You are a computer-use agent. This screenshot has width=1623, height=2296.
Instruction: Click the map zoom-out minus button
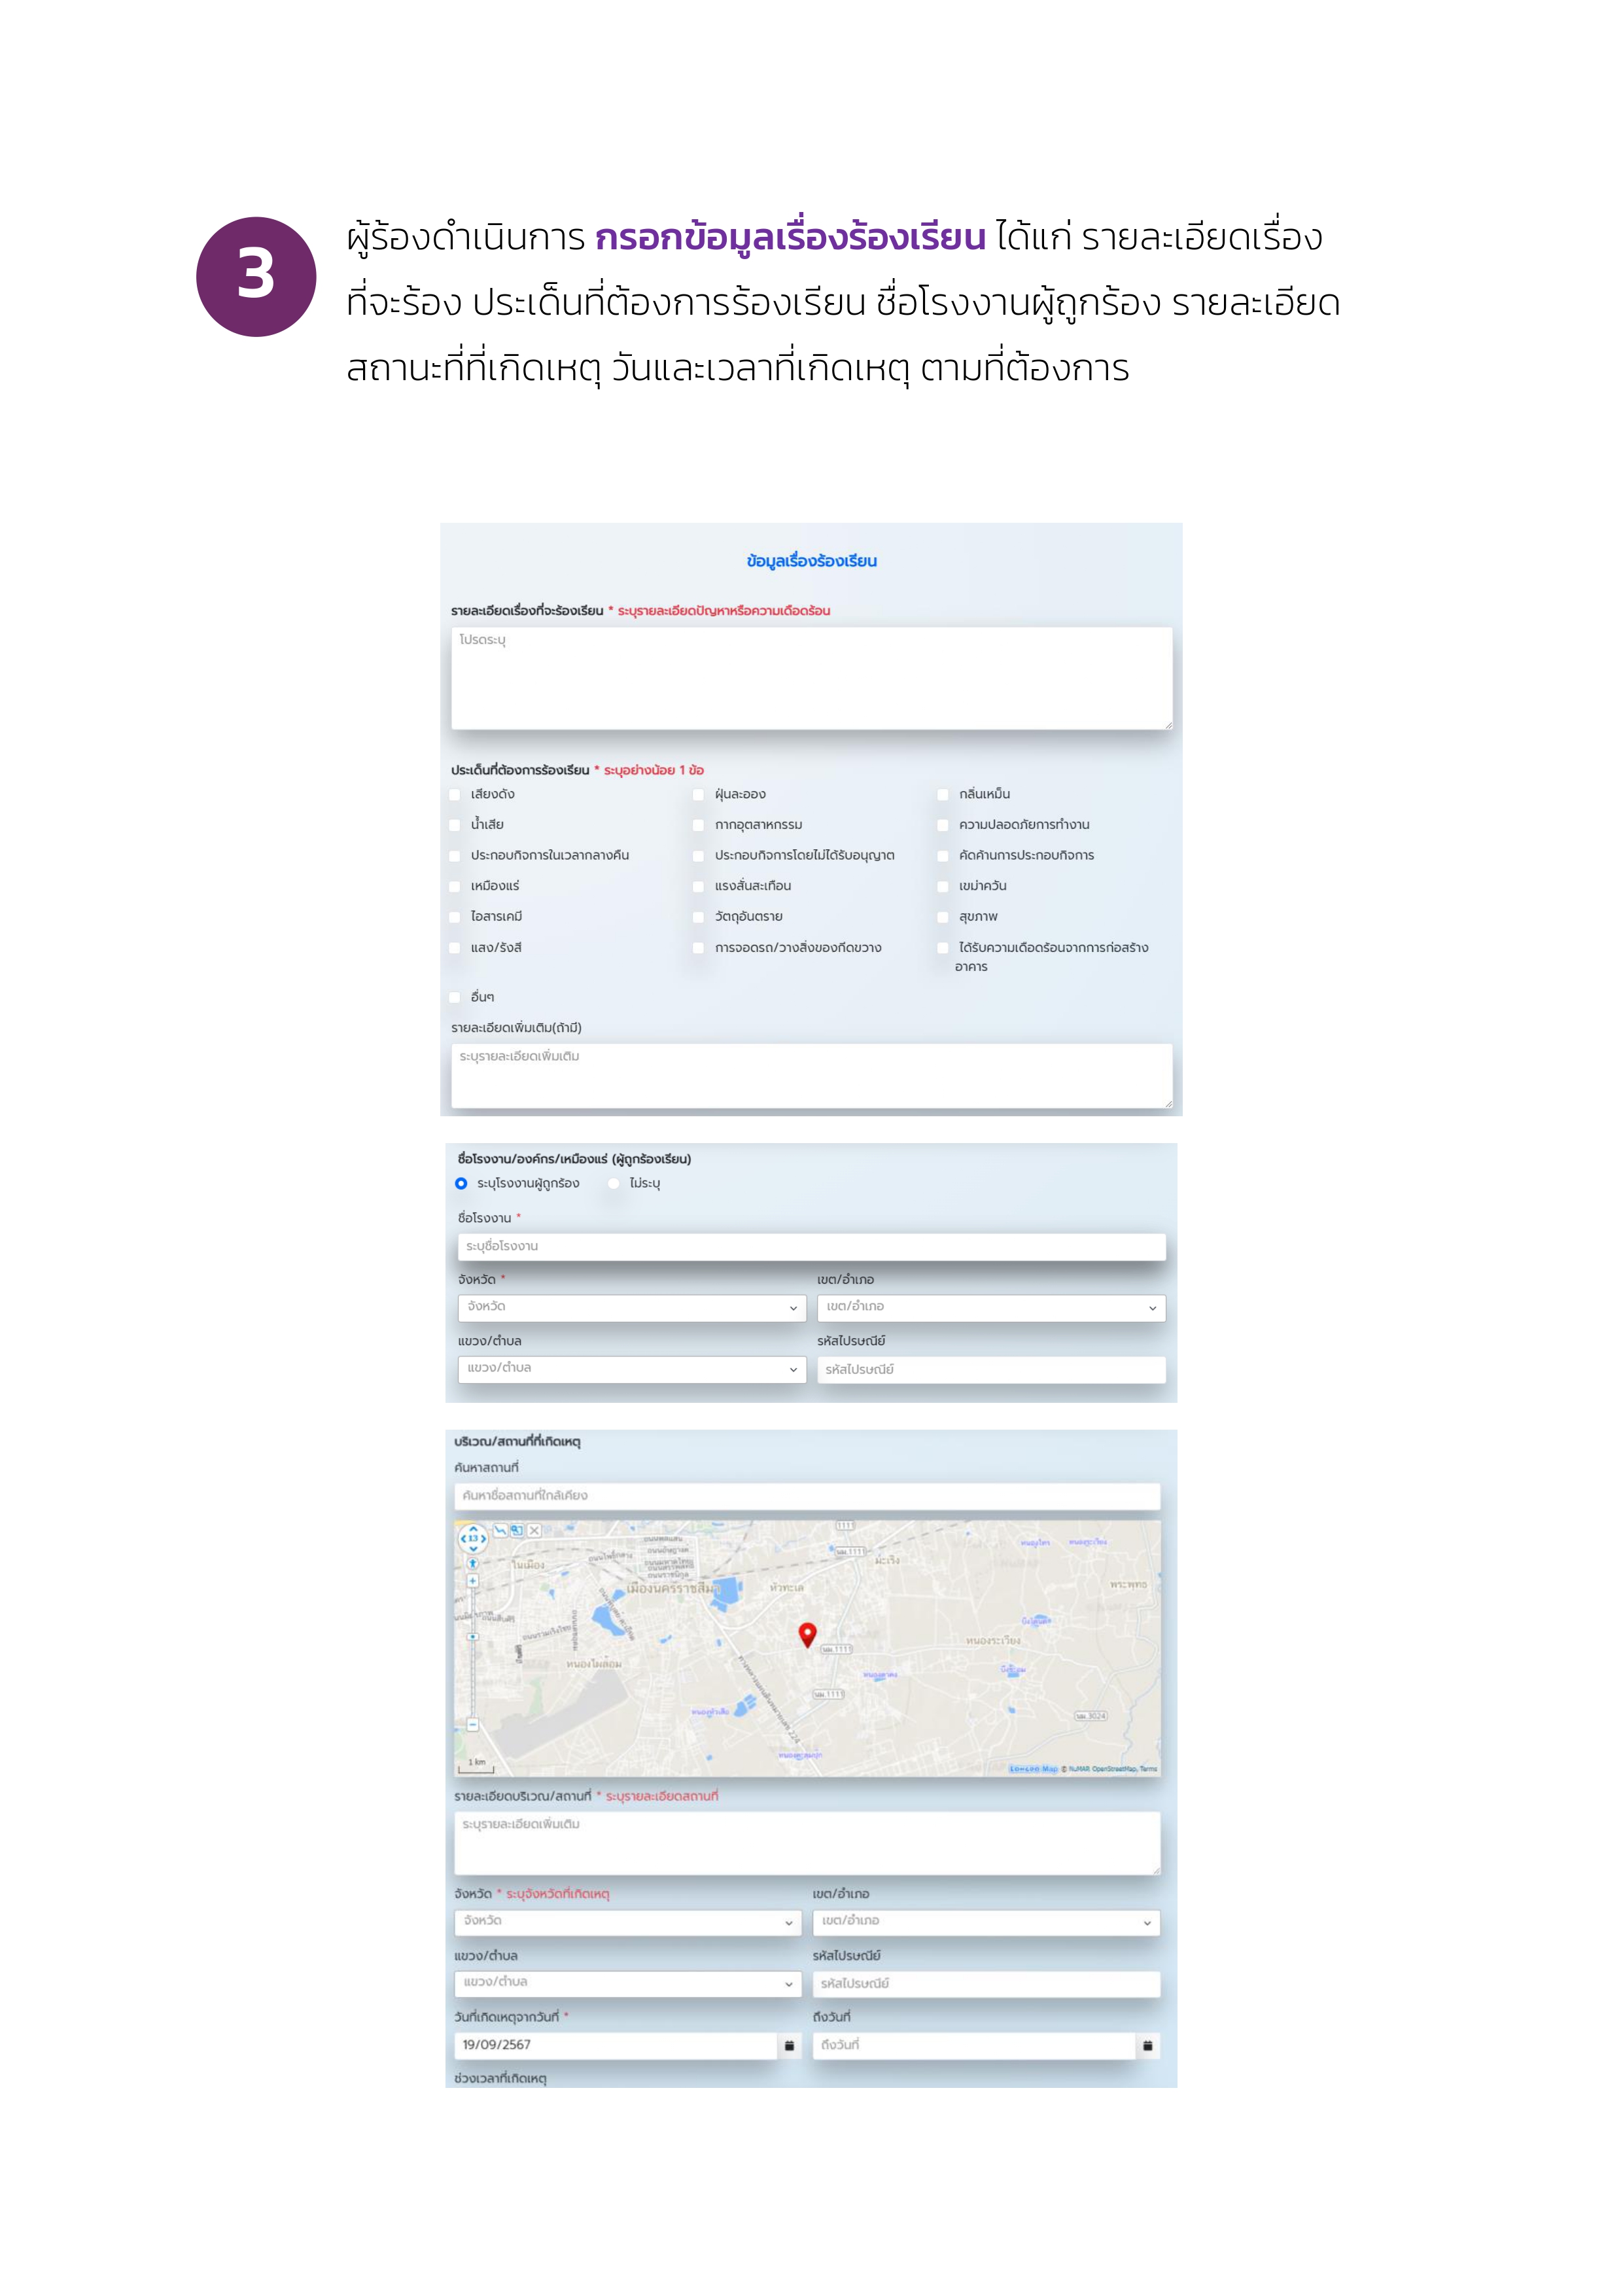[473, 1724]
